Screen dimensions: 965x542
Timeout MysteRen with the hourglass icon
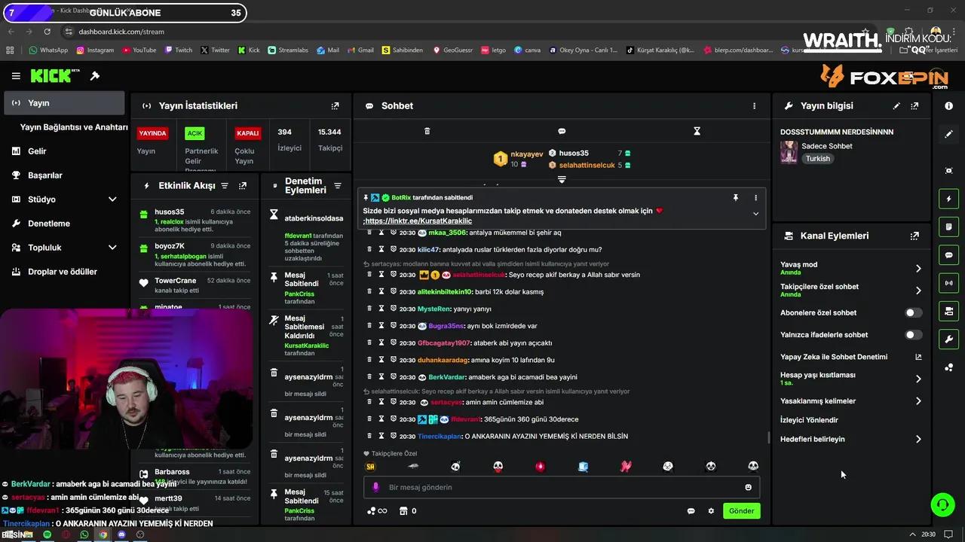click(x=381, y=309)
